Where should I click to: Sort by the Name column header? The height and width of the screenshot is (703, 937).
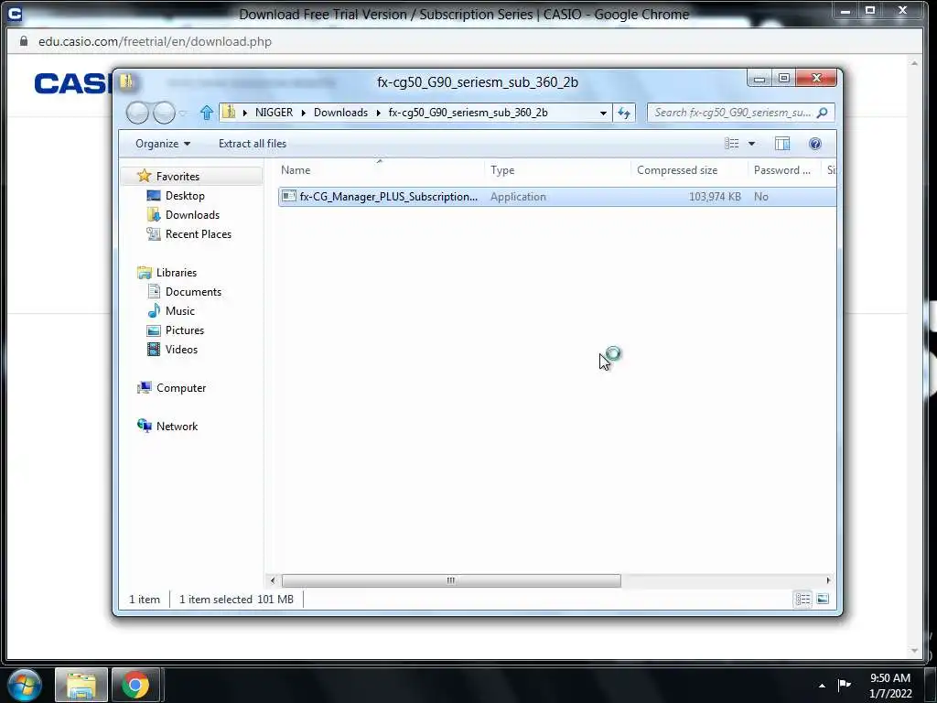click(x=380, y=169)
